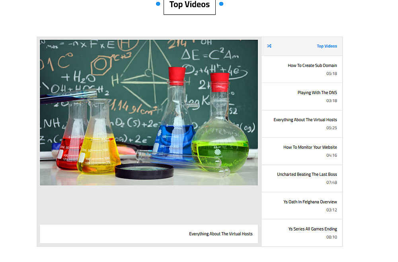Click the video caption Everything About The Virtual Hosts

pyautogui.click(x=220, y=234)
